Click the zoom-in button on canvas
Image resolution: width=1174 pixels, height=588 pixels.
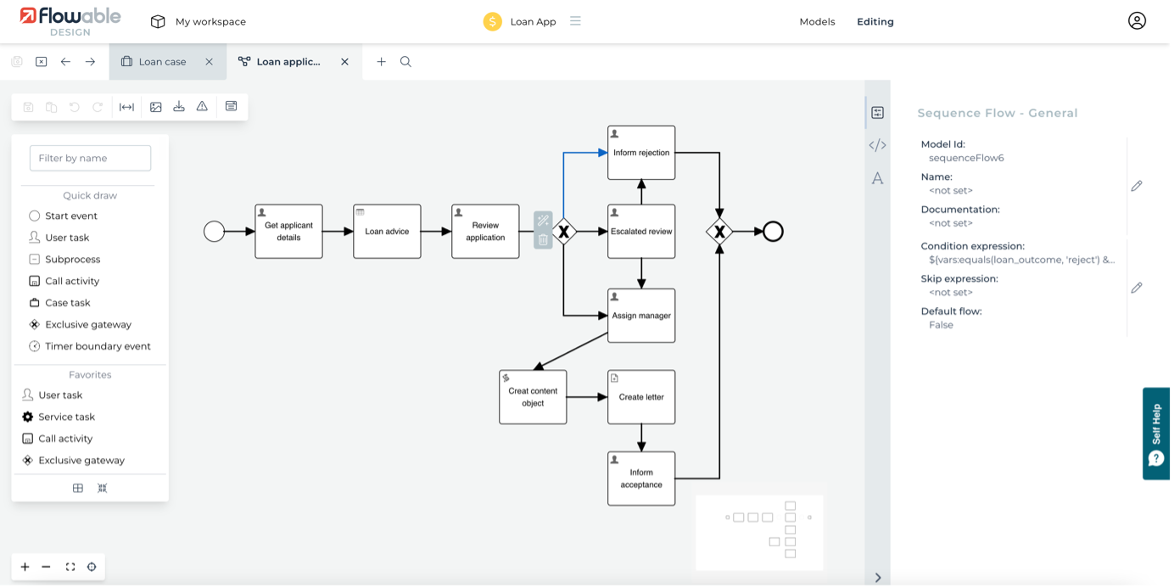pos(25,567)
